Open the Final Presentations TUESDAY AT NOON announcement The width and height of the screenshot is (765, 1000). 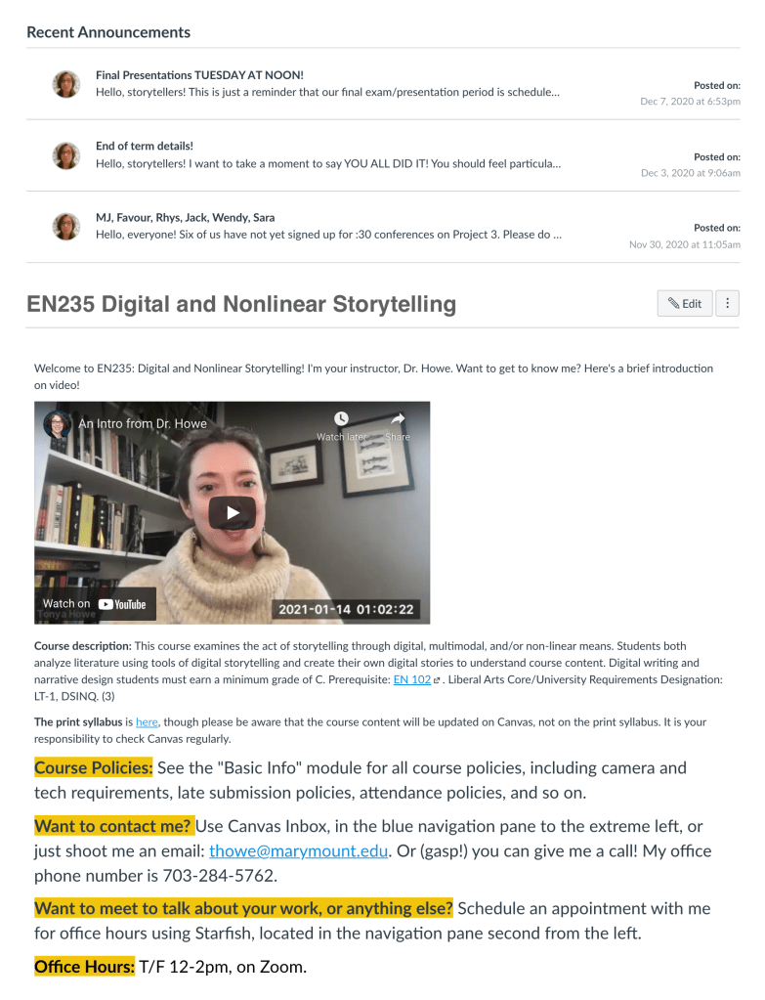click(x=199, y=75)
